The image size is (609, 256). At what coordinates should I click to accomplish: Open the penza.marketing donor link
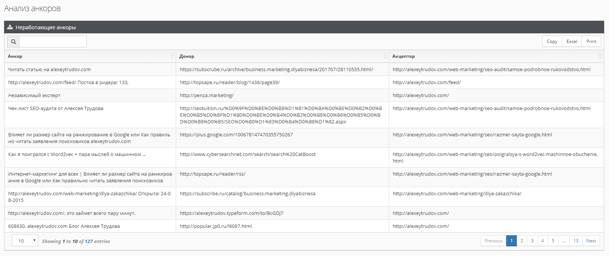point(207,96)
